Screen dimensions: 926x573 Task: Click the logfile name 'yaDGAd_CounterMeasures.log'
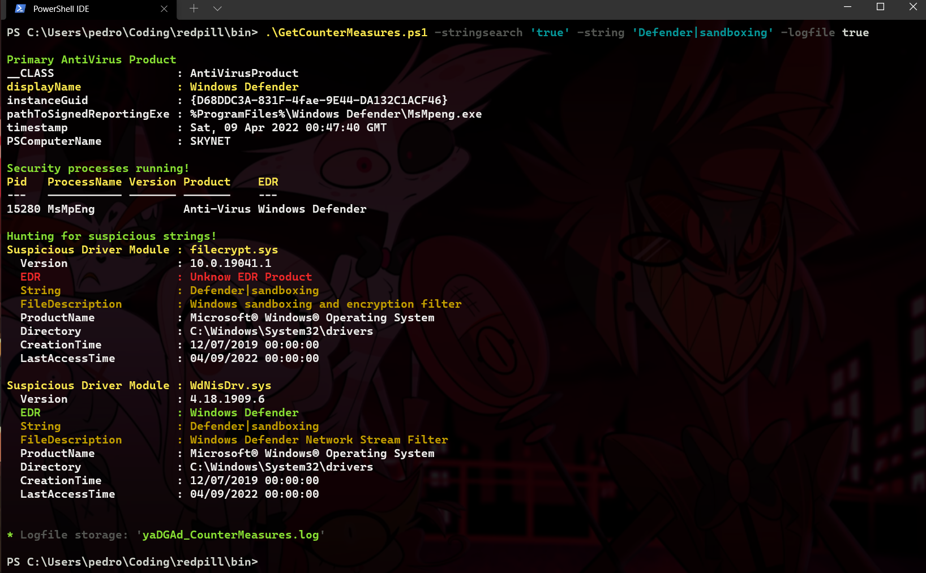[x=230, y=535]
